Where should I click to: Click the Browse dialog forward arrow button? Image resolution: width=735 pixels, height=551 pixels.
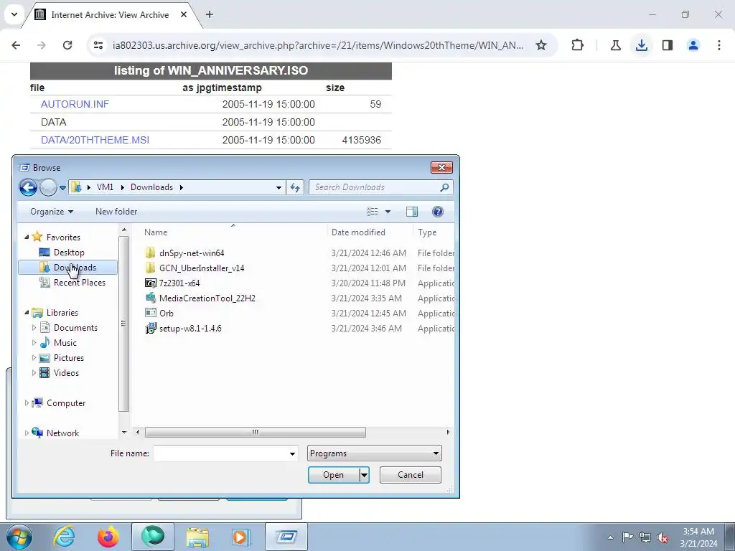click(x=48, y=187)
